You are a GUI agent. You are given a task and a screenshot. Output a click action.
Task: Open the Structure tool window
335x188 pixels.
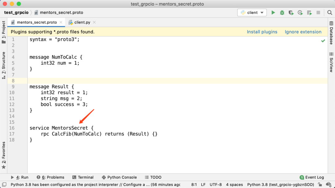[x=4, y=65]
